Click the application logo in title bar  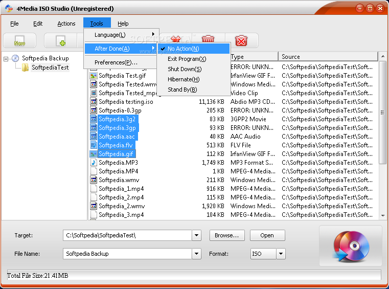pyautogui.click(x=9, y=9)
